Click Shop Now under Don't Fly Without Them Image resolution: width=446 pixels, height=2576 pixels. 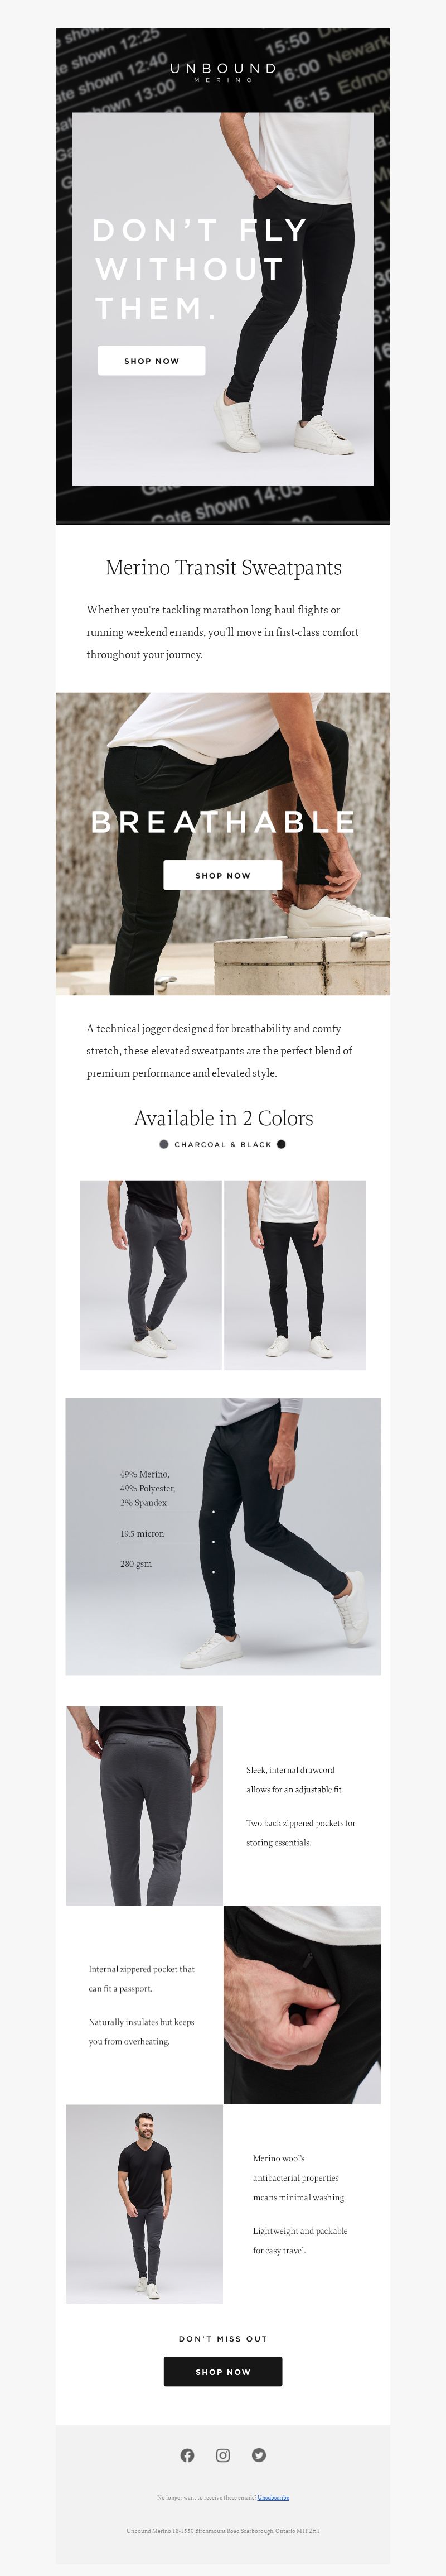152,360
